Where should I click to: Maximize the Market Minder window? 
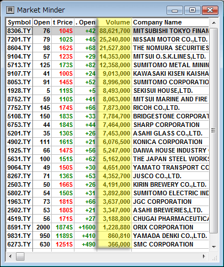192,10
